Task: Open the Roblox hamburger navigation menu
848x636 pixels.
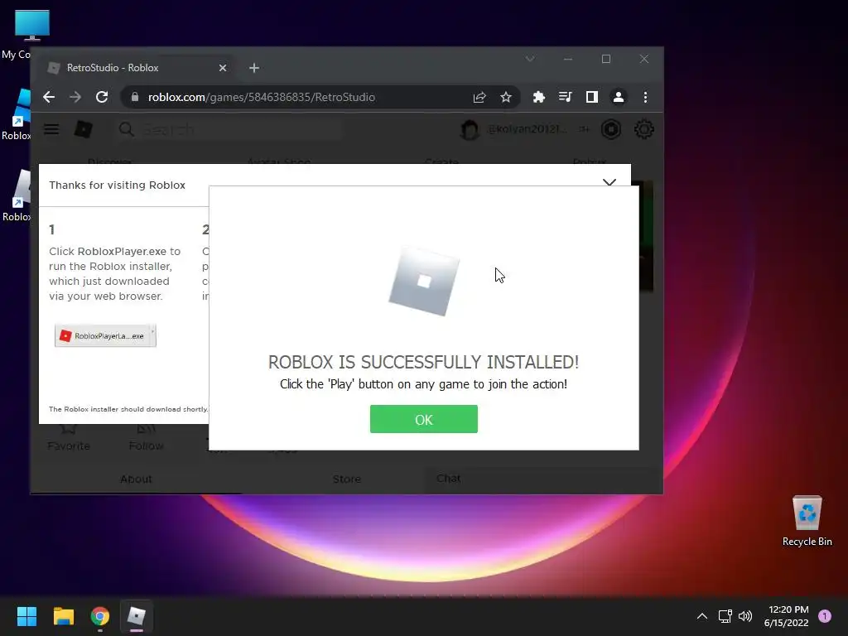Action: coord(51,129)
